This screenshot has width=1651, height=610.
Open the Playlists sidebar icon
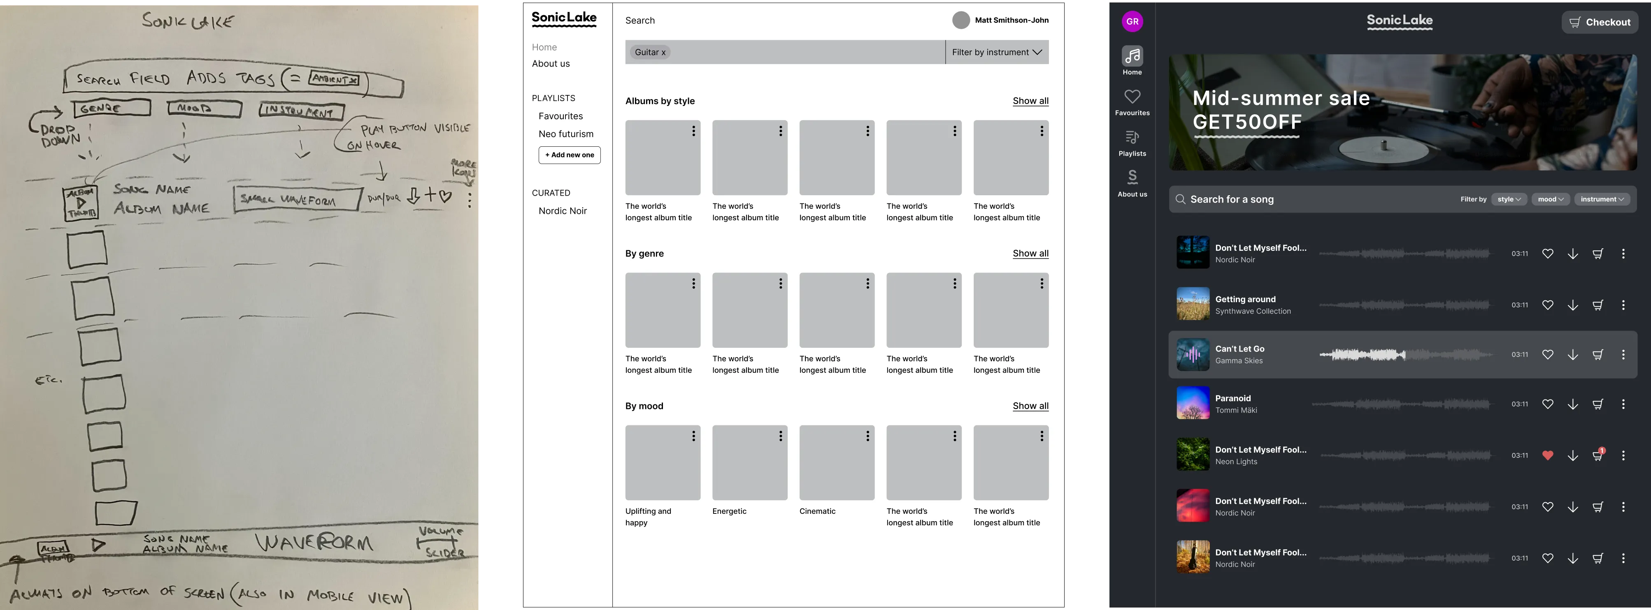[1132, 138]
